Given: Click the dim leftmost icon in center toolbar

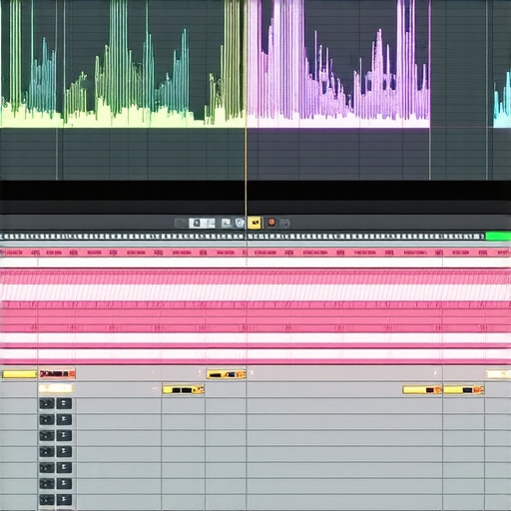Looking at the screenshot, I should point(181,223).
